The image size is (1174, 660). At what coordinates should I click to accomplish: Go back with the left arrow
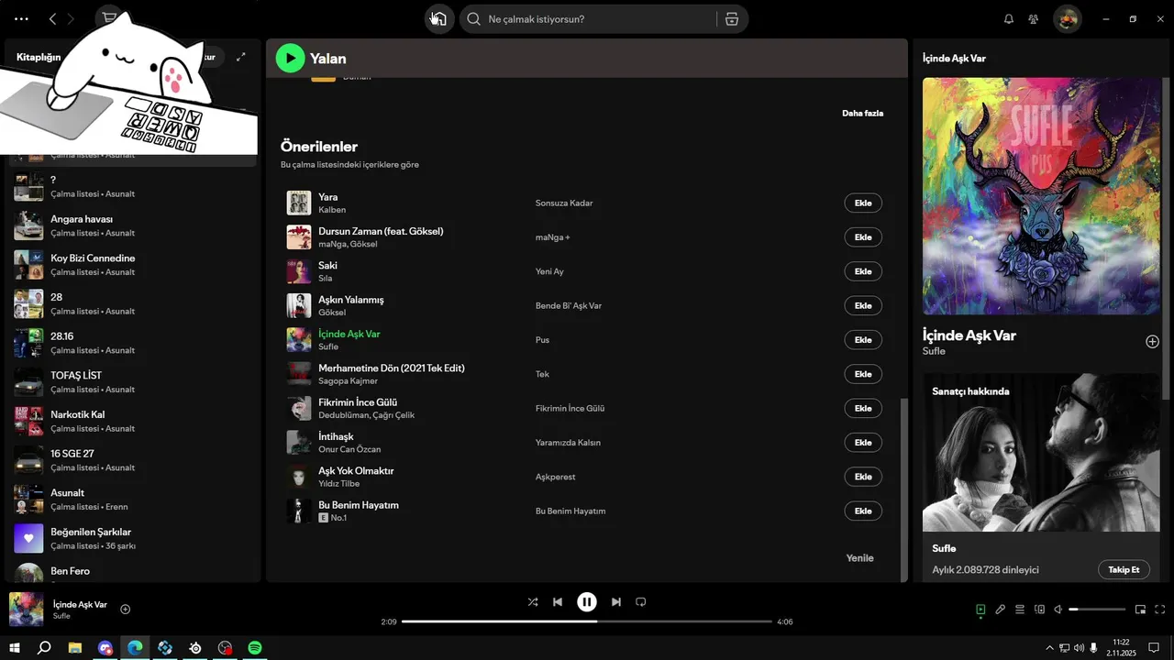(52, 19)
